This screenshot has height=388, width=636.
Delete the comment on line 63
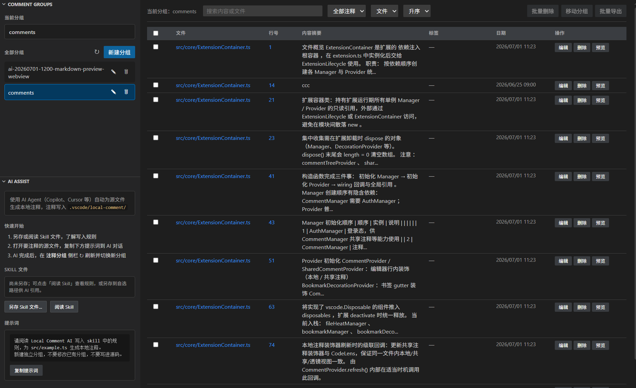(x=582, y=307)
